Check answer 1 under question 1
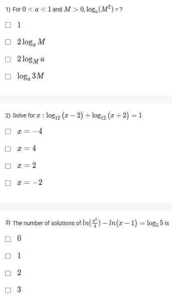Screen dimensions: 172x304 coord(8,25)
